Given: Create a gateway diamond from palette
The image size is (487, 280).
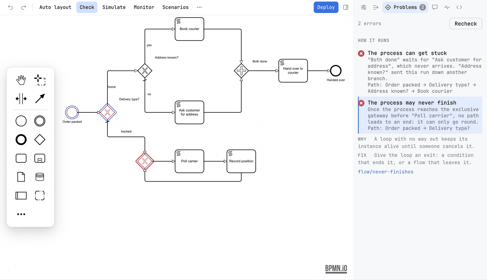Looking at the screenshot, I should pos(40,140).
